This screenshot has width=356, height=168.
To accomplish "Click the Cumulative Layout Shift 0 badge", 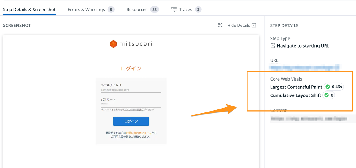I will (329, 95).
